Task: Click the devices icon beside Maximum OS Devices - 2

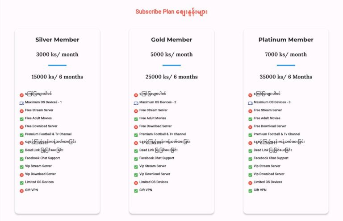Action: click(x=136, y=103)
